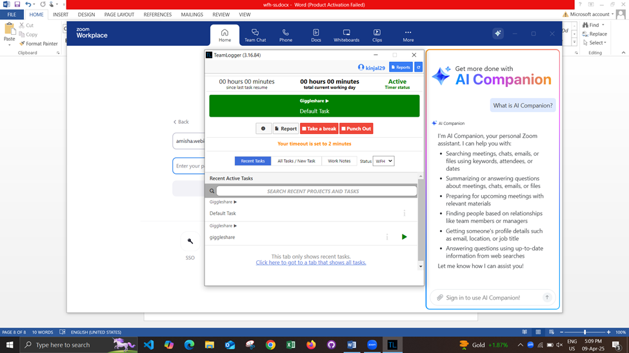Open Whiteboards in Zoom Workplace
Screen dimensions: 629x353
coord(346,35)
